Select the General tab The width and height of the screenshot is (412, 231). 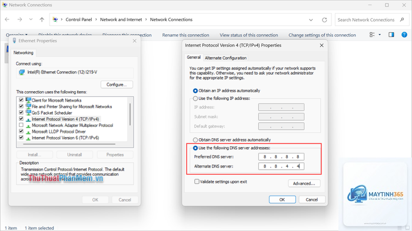coord(194,57)
